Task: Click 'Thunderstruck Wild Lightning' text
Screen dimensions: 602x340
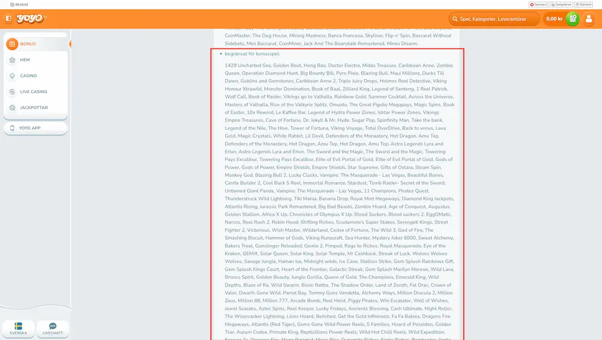Action: [258, 199]
